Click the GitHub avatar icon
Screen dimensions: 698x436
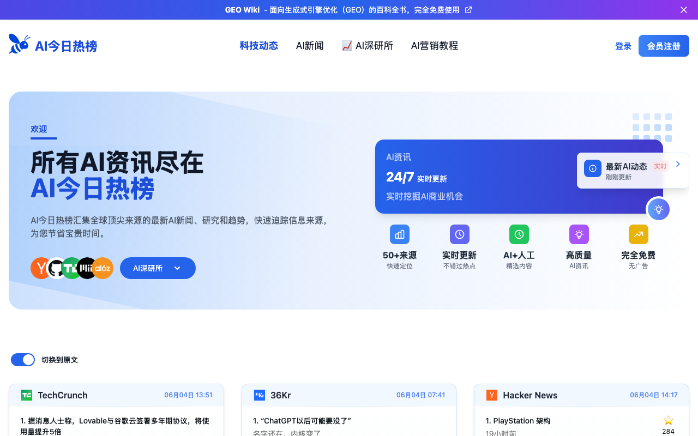(56, 268)
